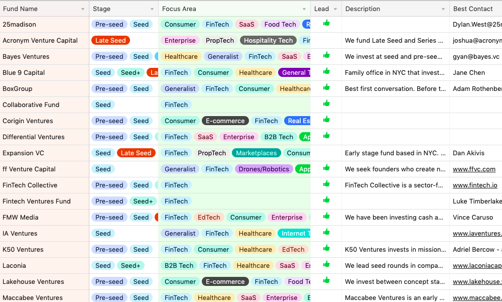Click the Dan Akivis contact cell

tap(476, 153)
